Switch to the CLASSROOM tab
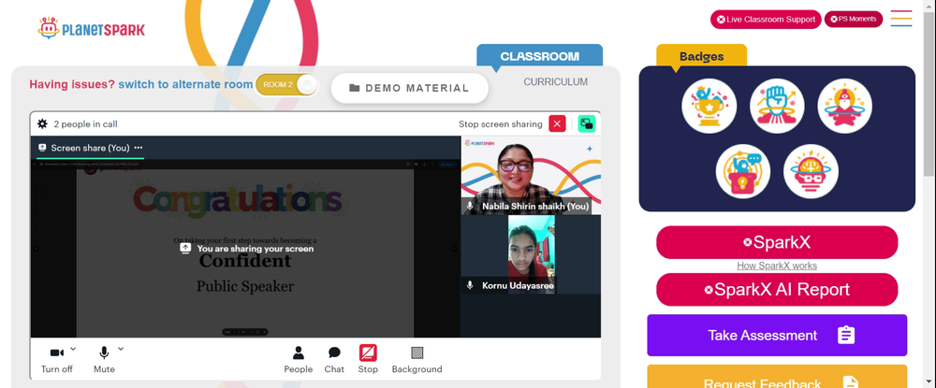Image resolution: width=936 pixels, height=388 pixels. [540, 56]
